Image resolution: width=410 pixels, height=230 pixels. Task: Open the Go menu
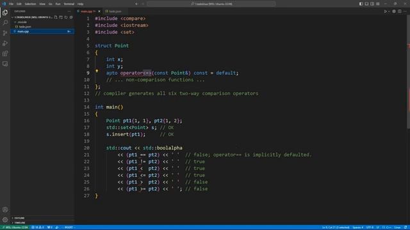pos(50,4)
